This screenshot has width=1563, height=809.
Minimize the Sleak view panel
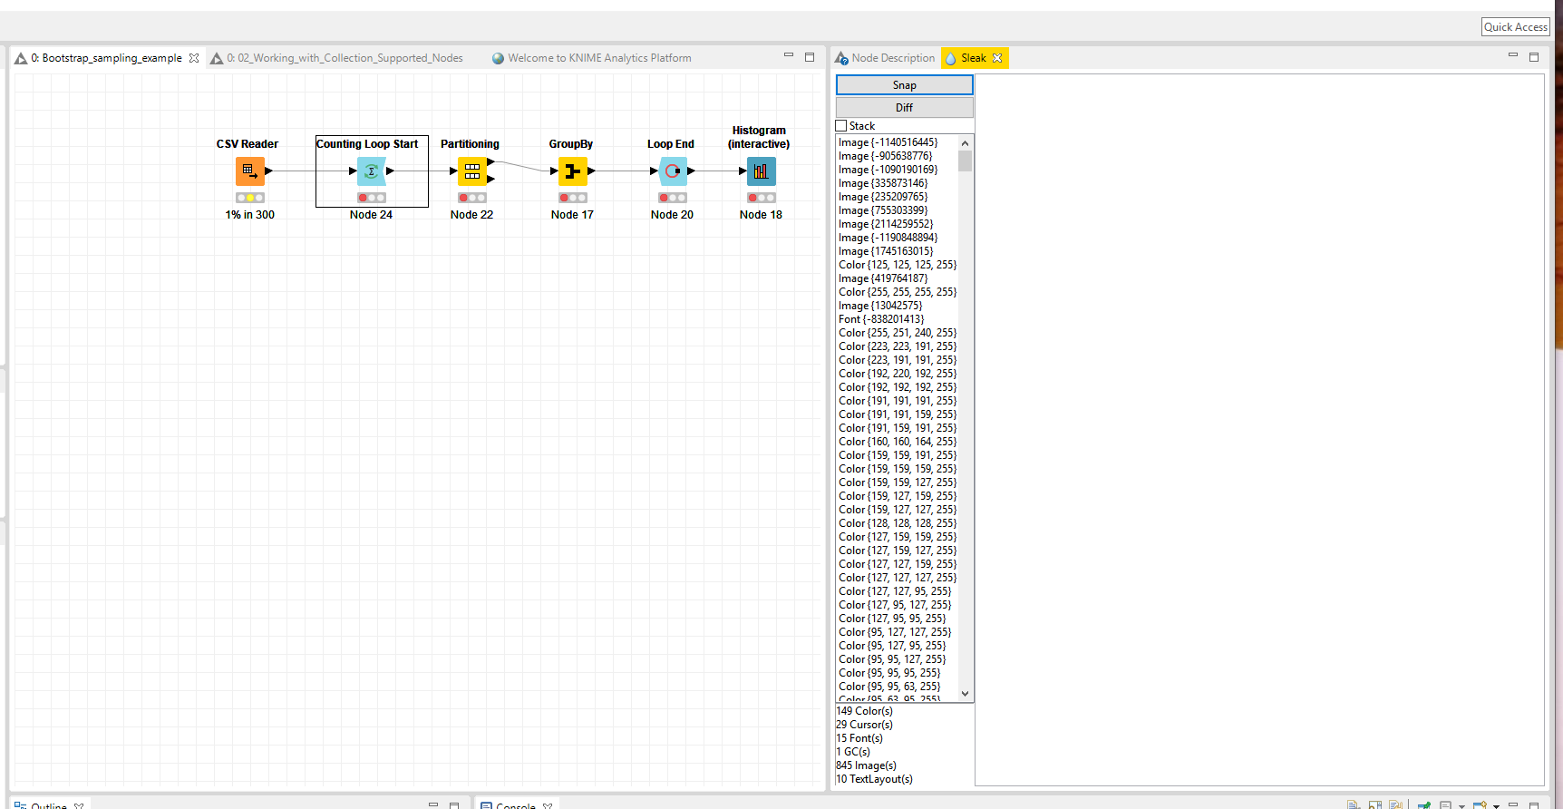coord(1513,56)
